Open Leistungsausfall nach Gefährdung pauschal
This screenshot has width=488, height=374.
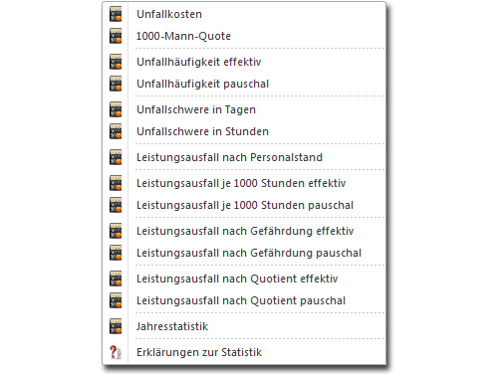[x=249, y=253]
